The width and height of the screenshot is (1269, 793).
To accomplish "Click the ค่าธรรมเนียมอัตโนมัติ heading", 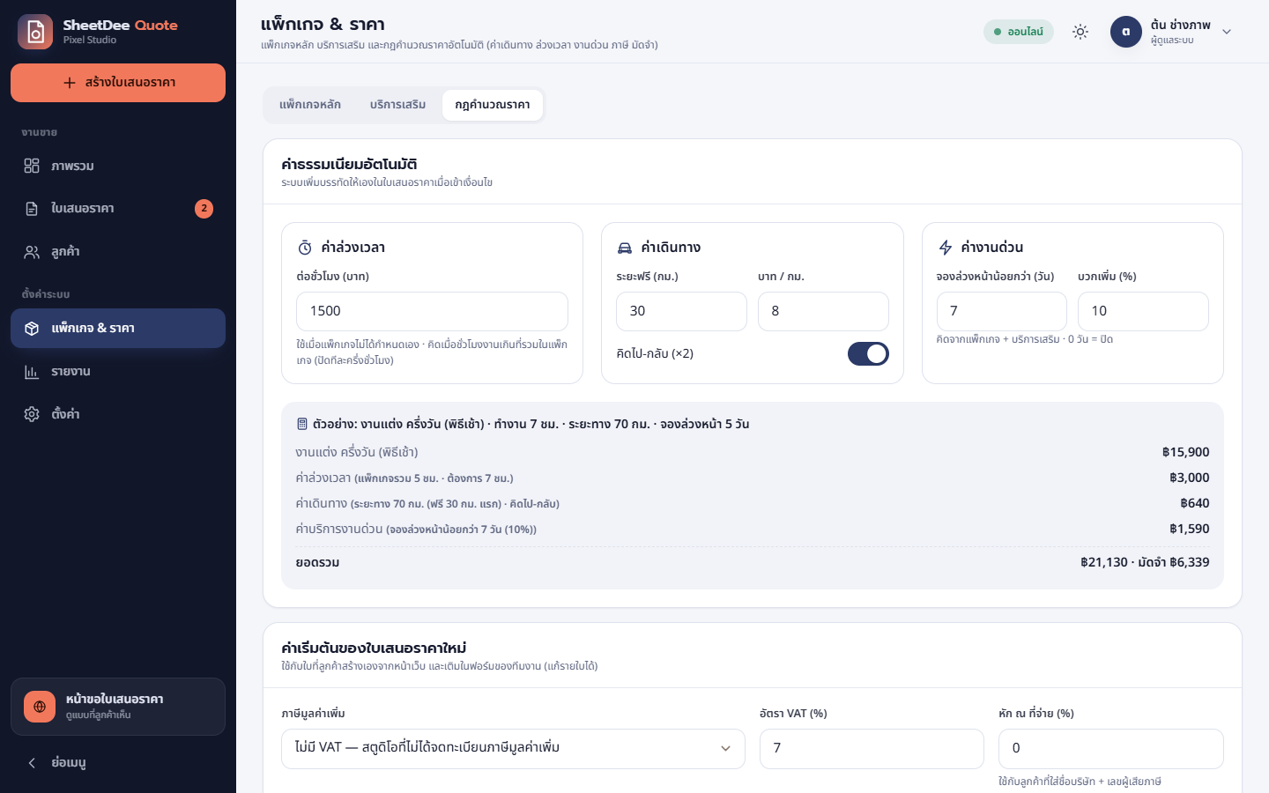I will pyautogui.click(x=349, y=165).
